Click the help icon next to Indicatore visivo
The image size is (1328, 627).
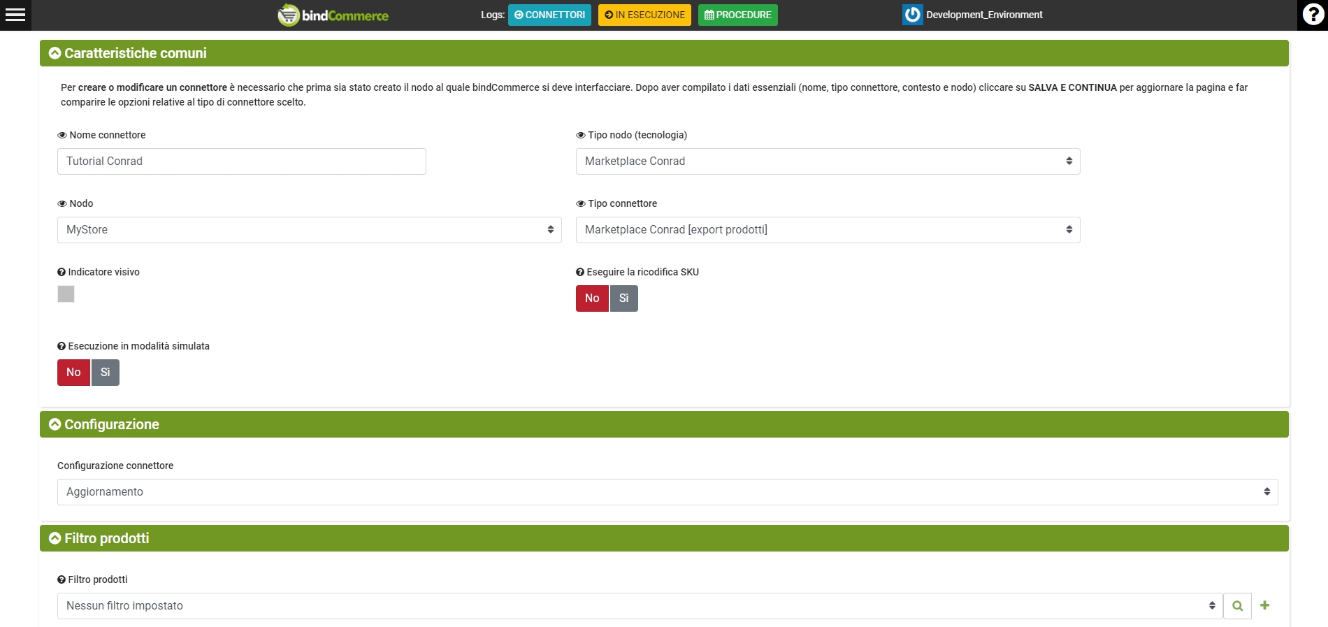[62, 272]
